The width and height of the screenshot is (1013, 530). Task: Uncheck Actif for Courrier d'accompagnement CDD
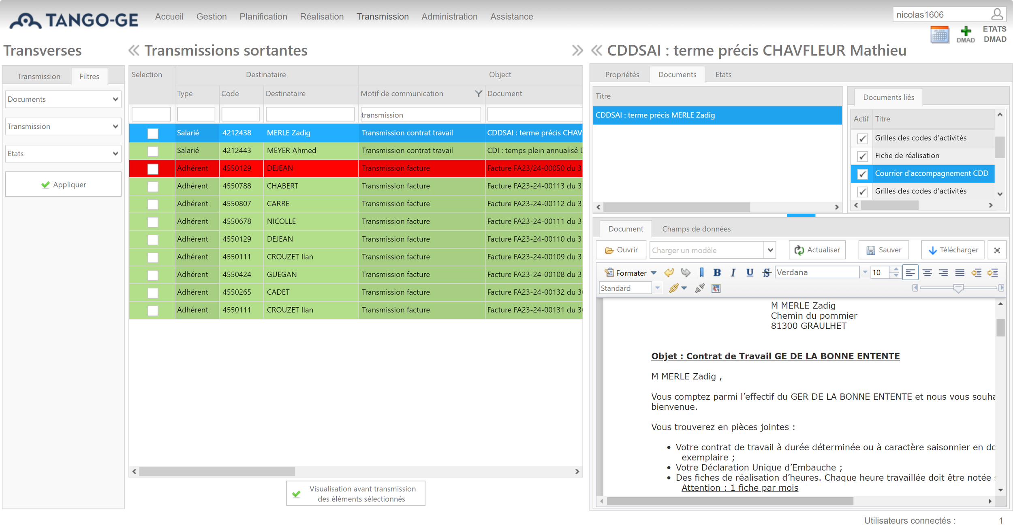click(862, 174)
